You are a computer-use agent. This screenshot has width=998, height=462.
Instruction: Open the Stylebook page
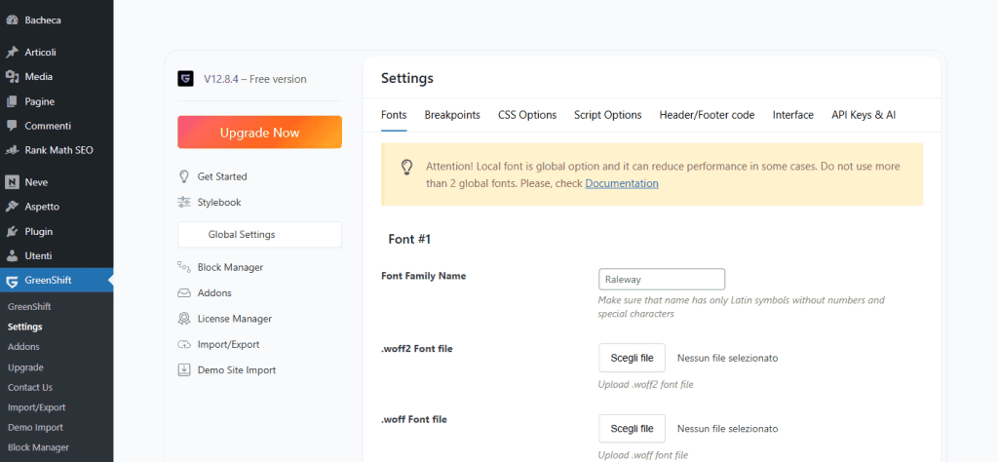coord(219,203)
